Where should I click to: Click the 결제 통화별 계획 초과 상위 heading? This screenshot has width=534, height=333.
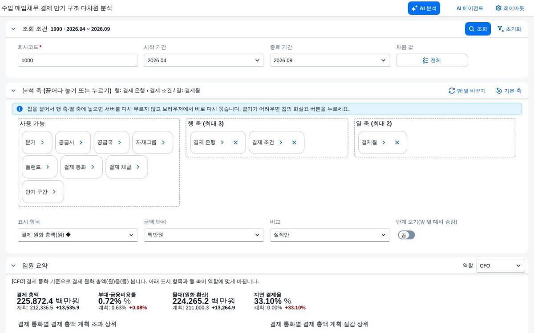(67, 324)
